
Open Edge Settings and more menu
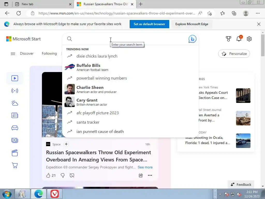(x=257, y=13)
